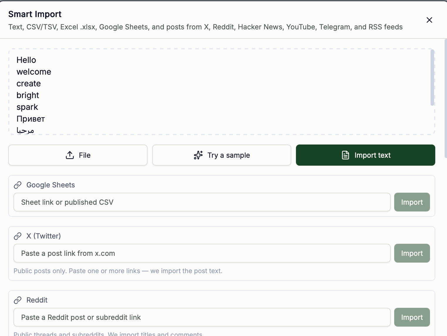Click the upload icon on File button
This screenshot has height=336, width=447.
coord(70,155)
